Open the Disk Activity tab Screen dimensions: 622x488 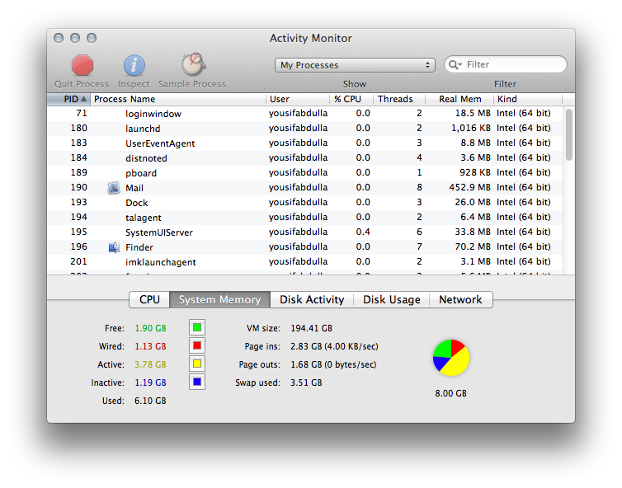click(x=312, y=300)
